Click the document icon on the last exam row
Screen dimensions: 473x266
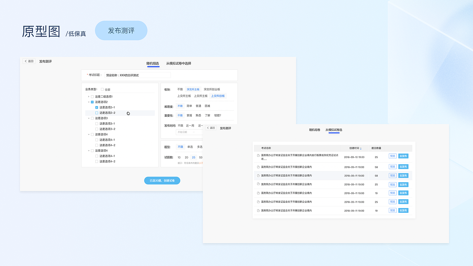pyautogui.click(x=258, y=211)
